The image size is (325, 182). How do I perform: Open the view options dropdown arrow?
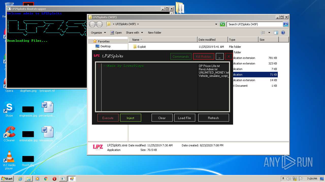pos(269,33)
